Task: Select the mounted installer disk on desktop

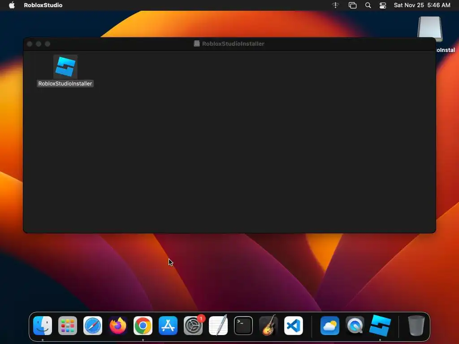Action: click(430, 29)
